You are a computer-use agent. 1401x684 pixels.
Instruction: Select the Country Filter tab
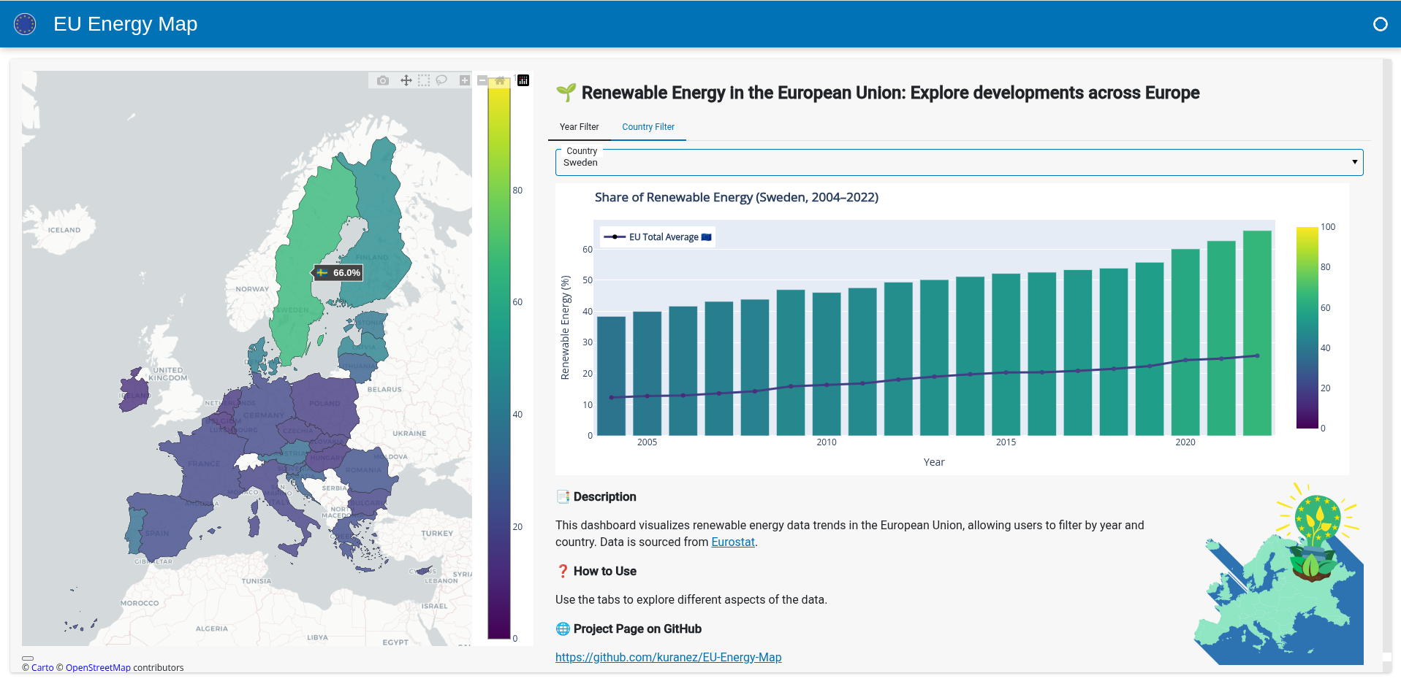point(648,126)
